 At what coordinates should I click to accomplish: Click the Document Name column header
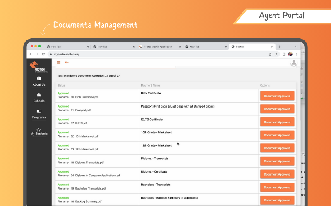coord(150,85)
